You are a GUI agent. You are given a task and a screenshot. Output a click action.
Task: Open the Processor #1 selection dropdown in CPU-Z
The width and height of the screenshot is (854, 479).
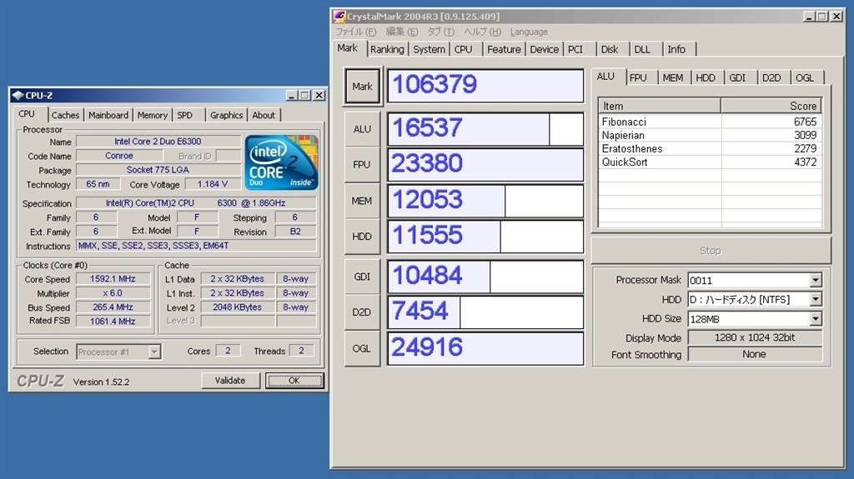154,352
